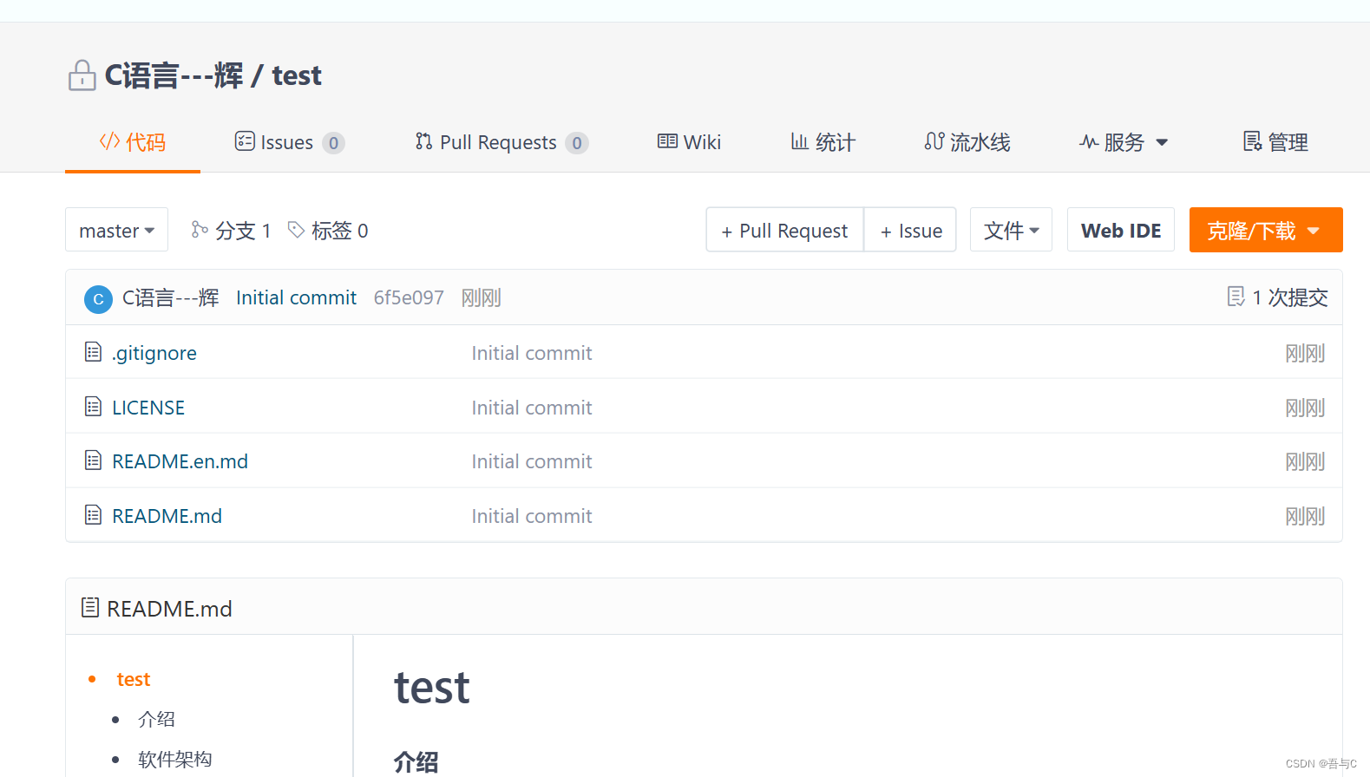The image size is (1370, 777).
Task: Click the README.en.md file icon
Action: point(93,460)
